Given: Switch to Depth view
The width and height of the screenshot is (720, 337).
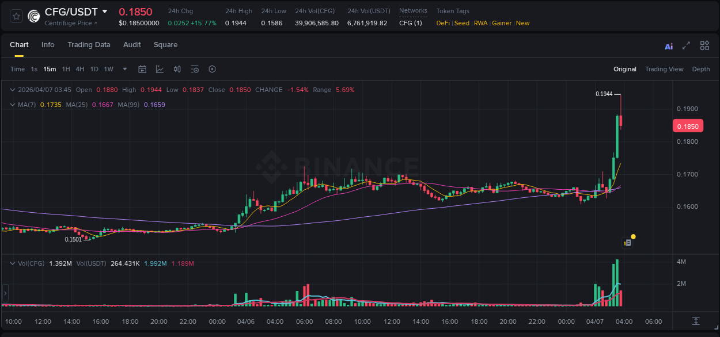Looking at the screenshot, I should [x=701, y=69].
